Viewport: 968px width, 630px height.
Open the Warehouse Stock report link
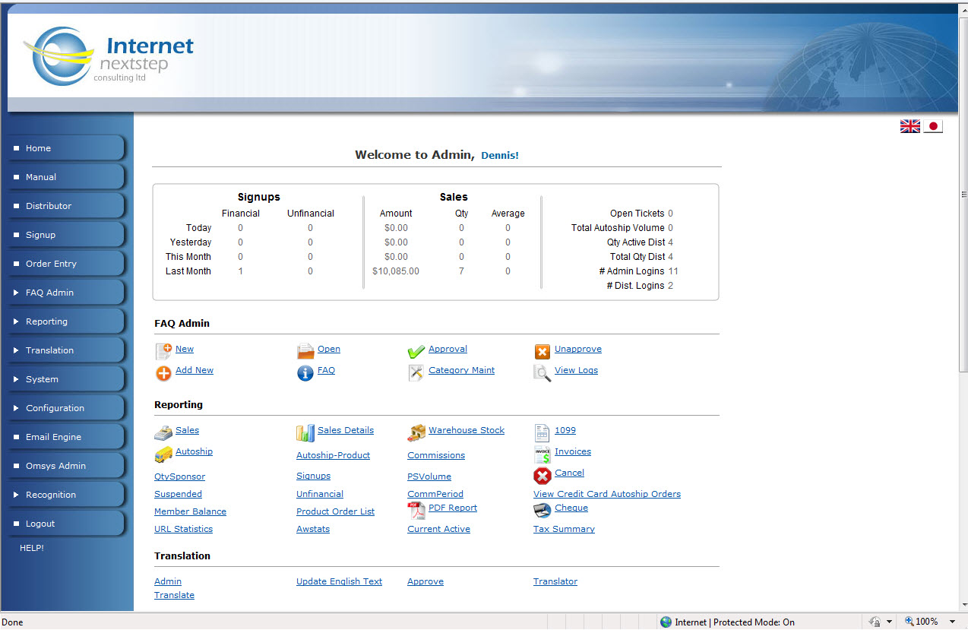(x=466, y=430)
